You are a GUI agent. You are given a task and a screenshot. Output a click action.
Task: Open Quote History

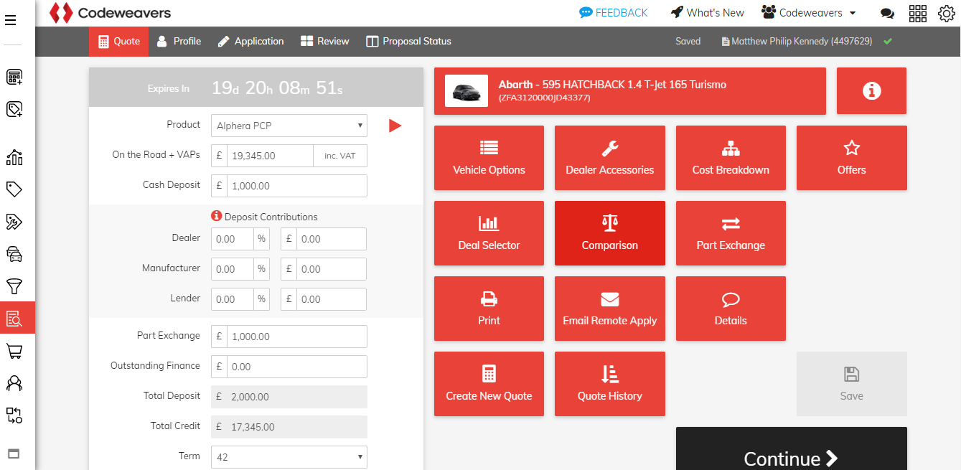pyautogui.click(x=610, y=384)
